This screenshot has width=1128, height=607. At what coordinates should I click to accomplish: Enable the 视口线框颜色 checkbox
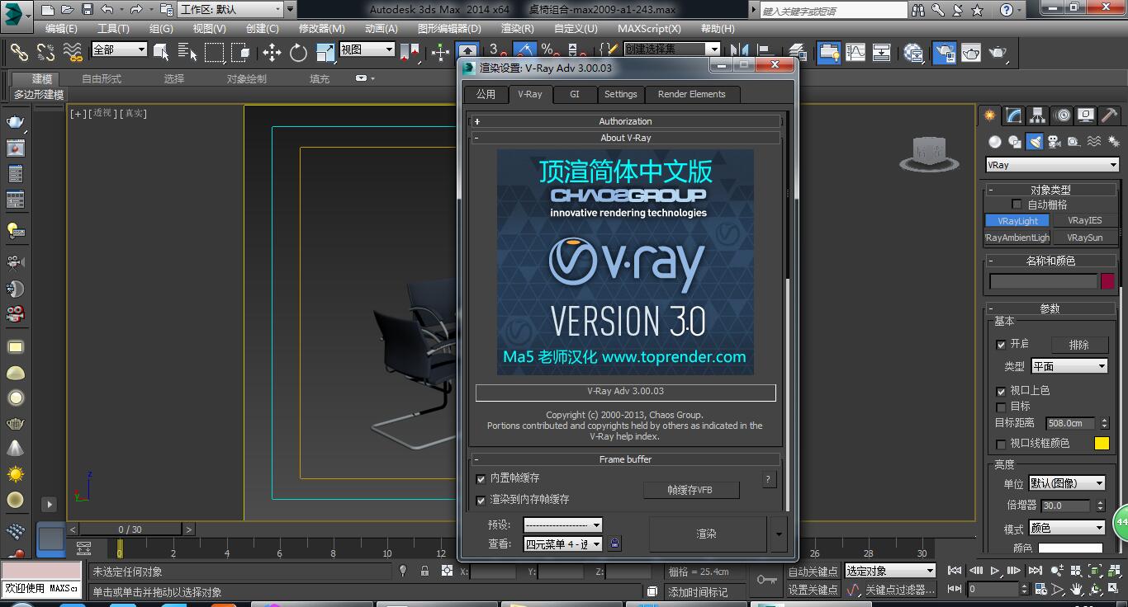pos(1001,444)
